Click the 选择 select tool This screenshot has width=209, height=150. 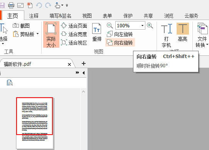[3, 32]
